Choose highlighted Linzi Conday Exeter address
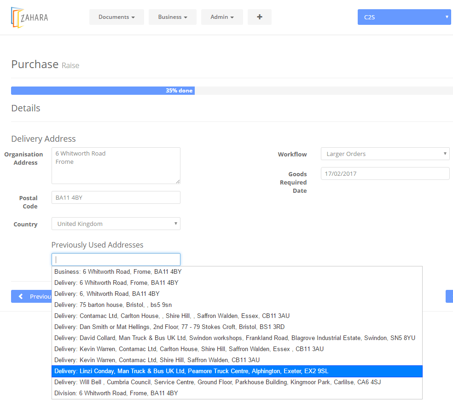Viewport: 453px width, 404px height. pyautogui.click(x=237, y=371)
